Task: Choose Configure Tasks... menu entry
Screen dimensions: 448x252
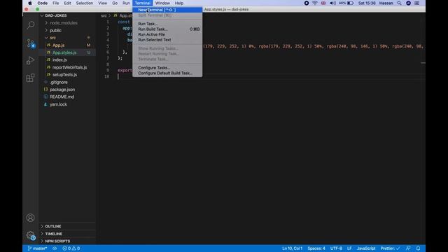Action: click(167, 68)
